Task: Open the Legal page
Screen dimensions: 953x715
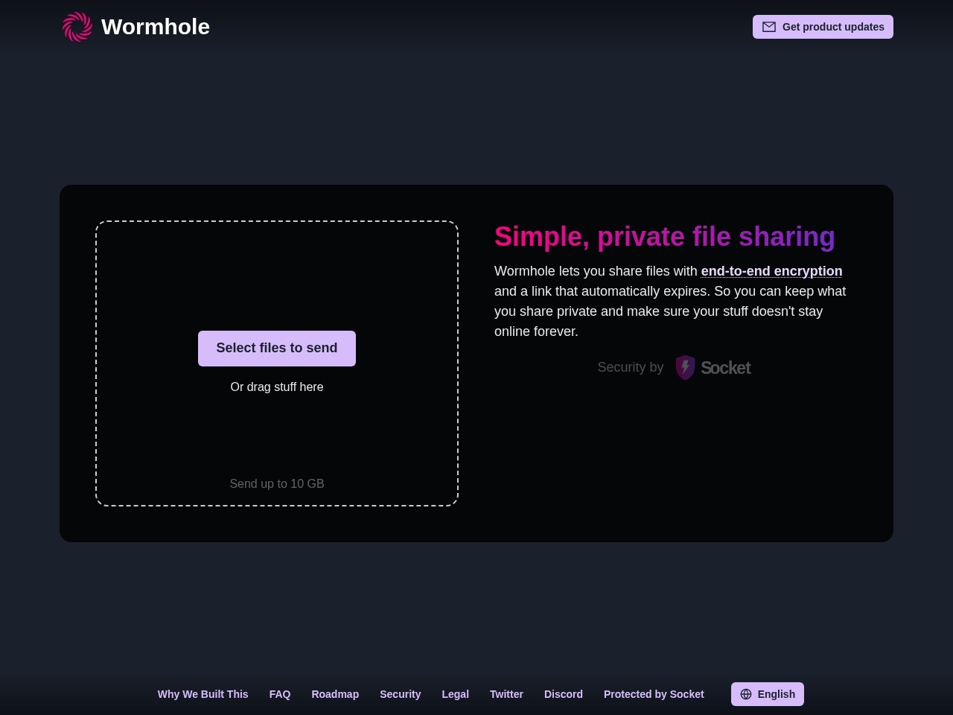Action: coord(455,694)
